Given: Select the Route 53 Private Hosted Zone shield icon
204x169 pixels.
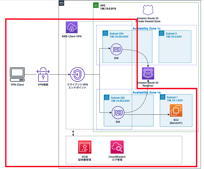Looking at the screenshot, I should 148,10.
